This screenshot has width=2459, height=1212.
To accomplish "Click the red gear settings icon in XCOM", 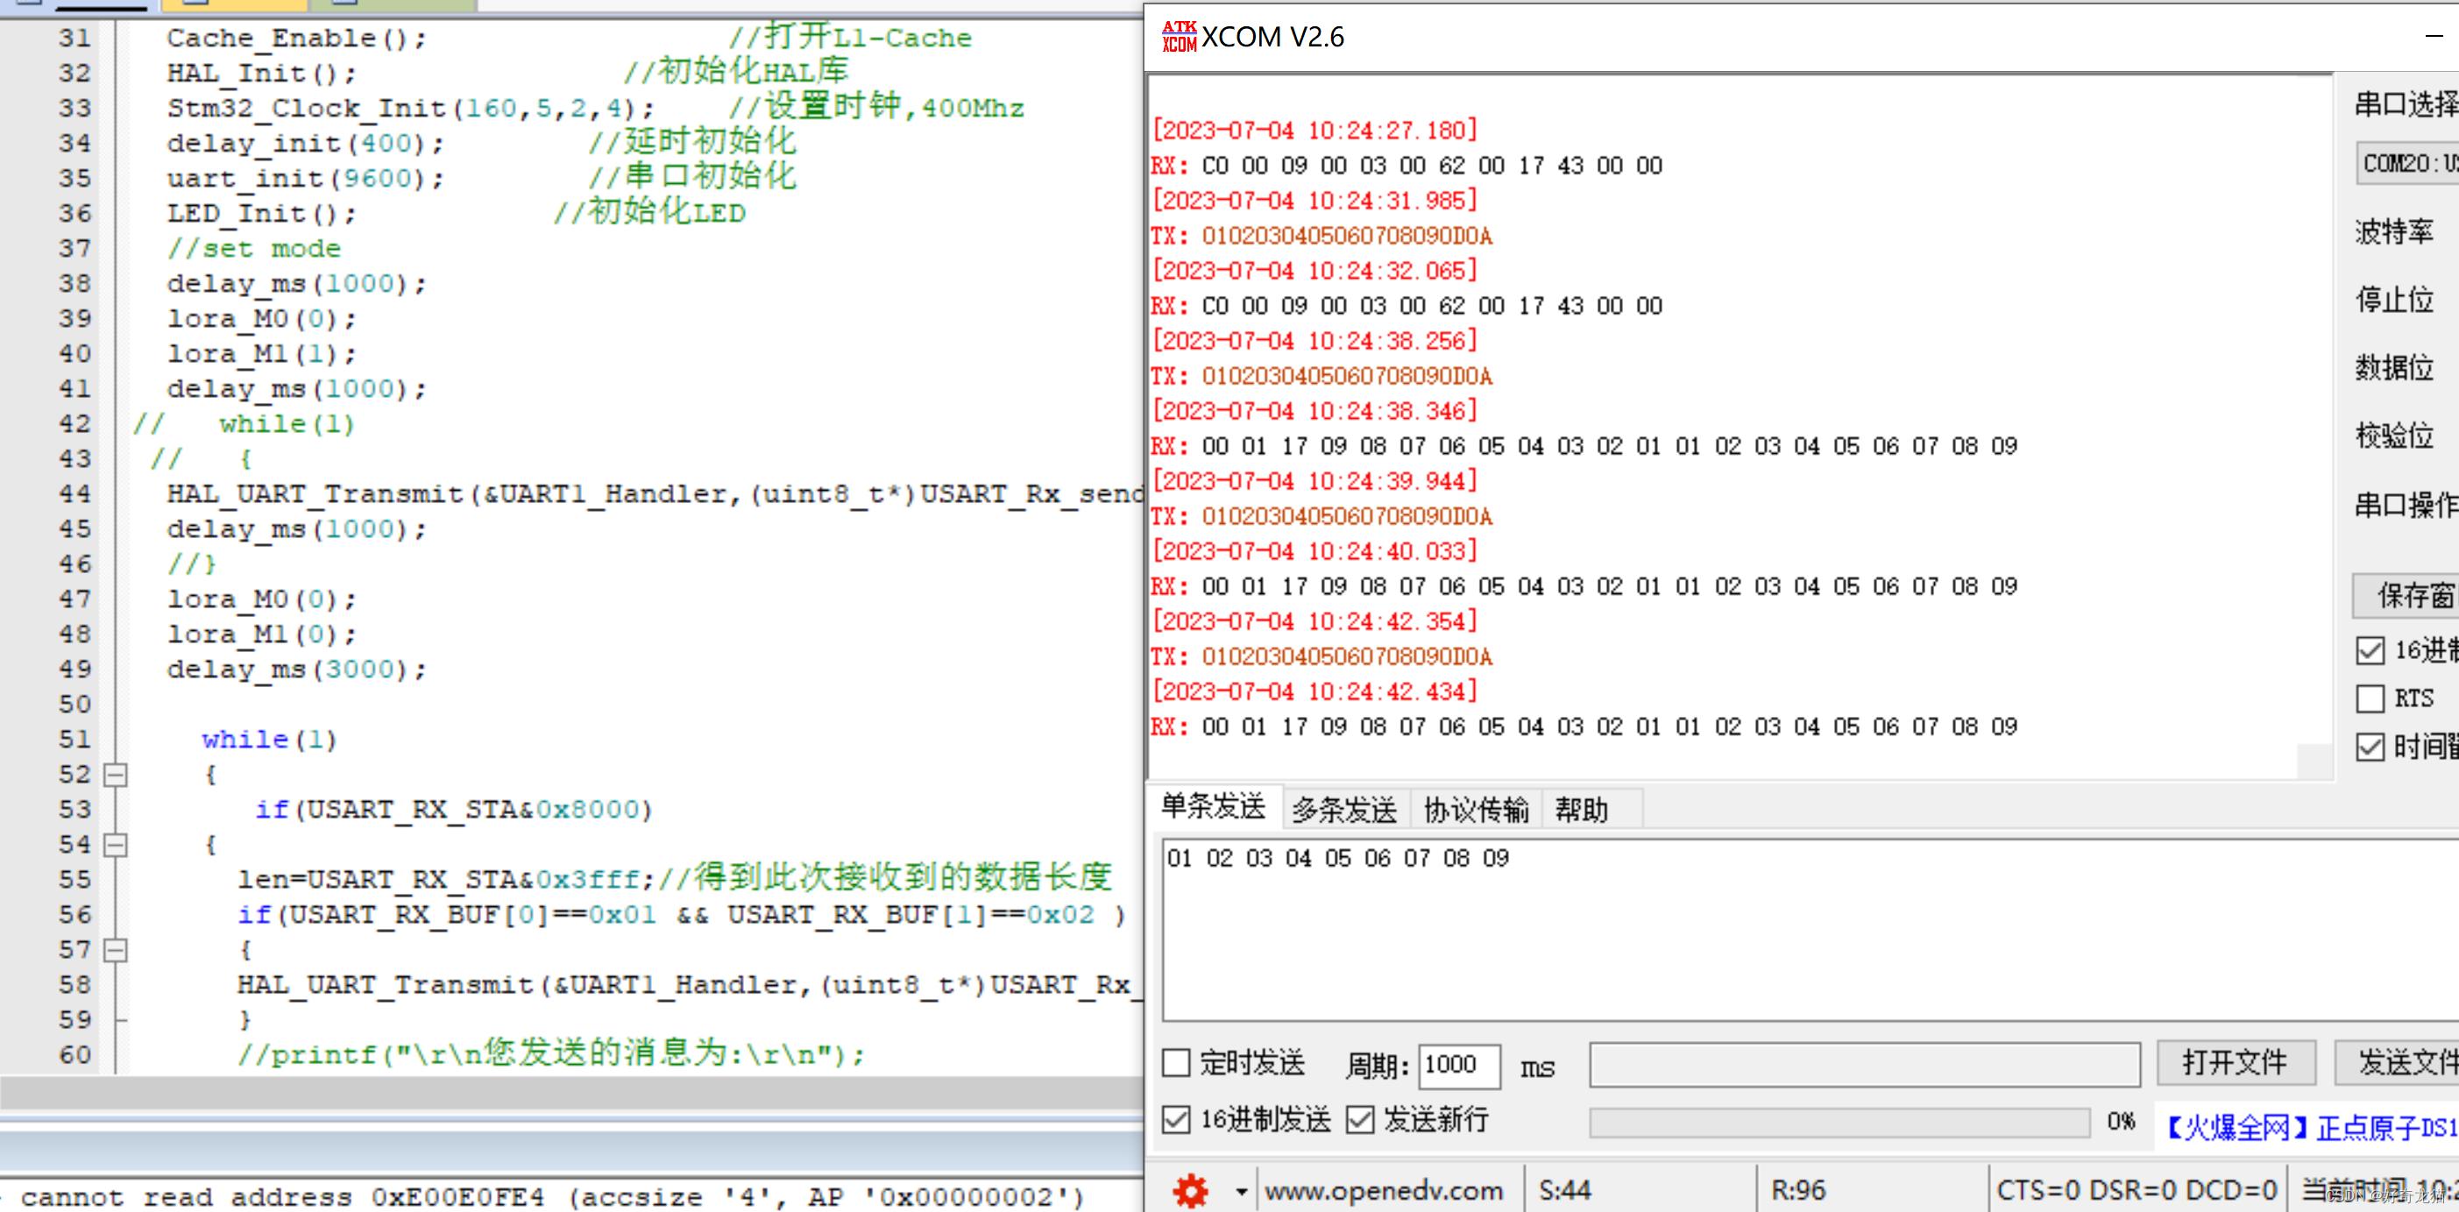I will (1189, 1190).
